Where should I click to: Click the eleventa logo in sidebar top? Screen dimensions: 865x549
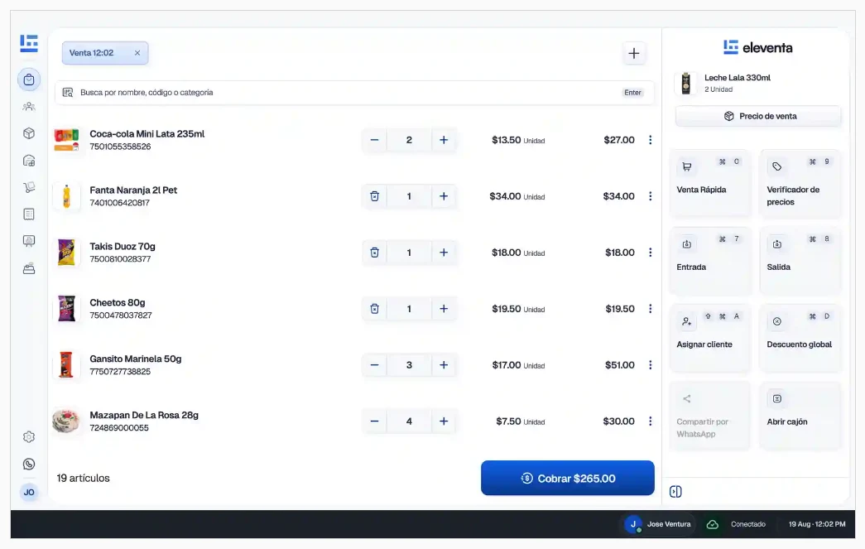(x=29, y=43)
